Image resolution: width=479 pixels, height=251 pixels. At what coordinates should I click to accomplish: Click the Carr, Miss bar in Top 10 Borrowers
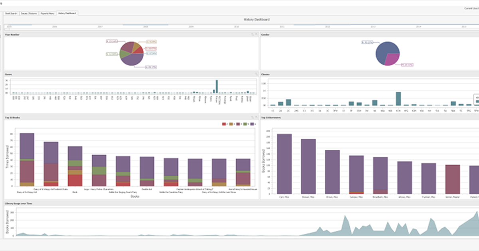click(x=284, y=163)
